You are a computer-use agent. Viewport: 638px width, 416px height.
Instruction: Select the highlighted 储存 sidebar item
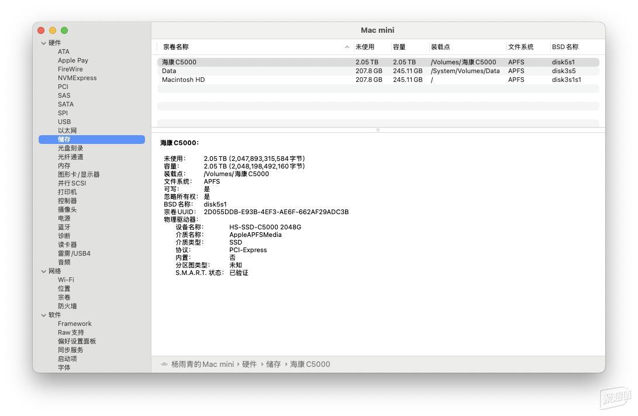point(92,139)
